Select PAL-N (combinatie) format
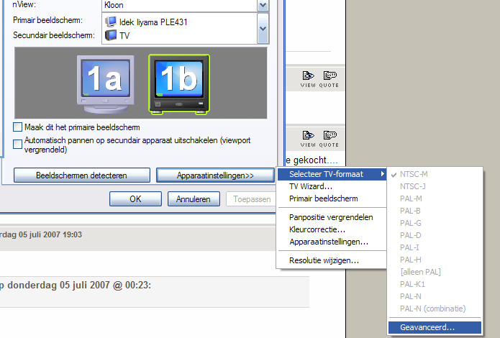 tap(435, 309)
